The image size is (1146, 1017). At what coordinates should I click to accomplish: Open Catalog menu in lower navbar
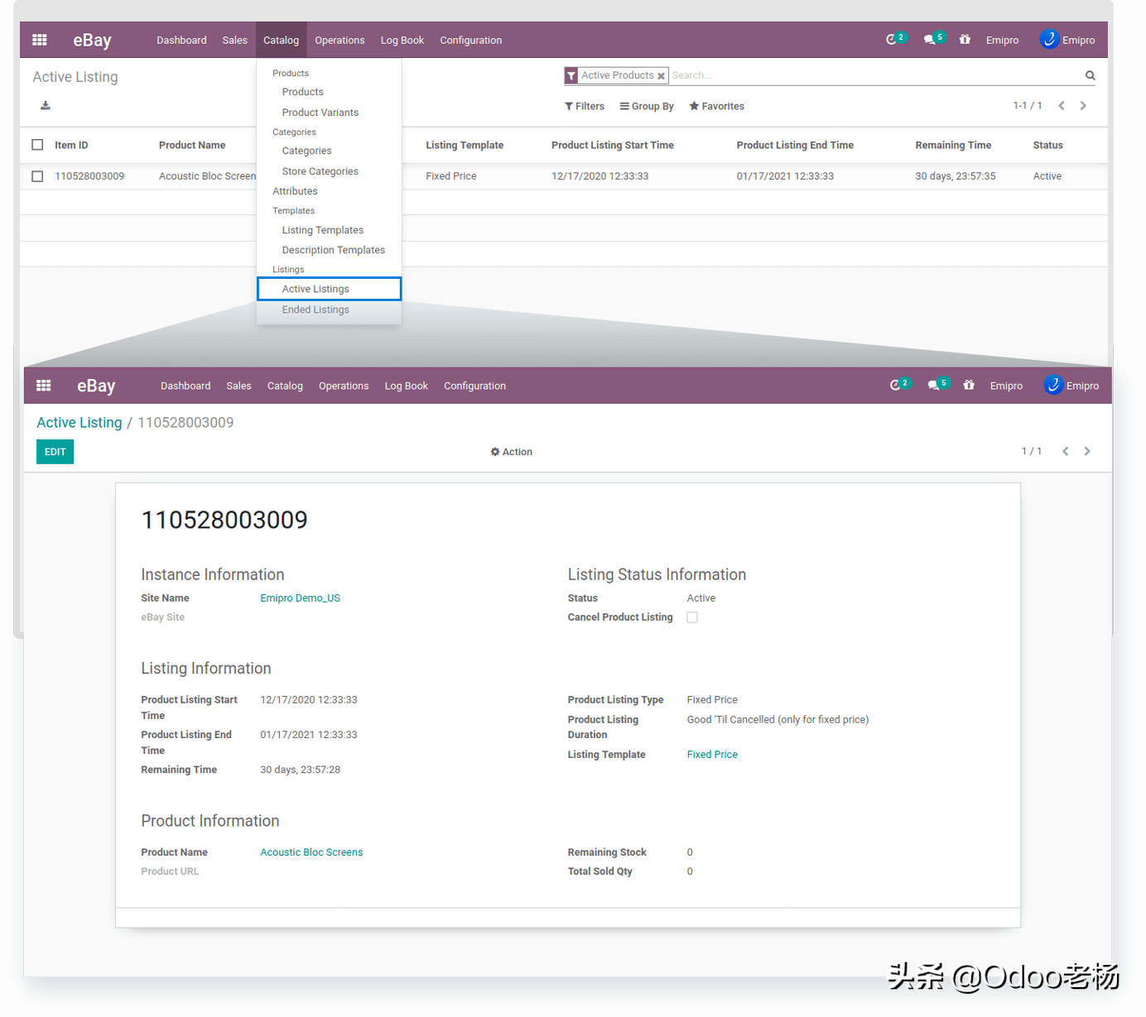pyautogui.click(x=285, y=386)
